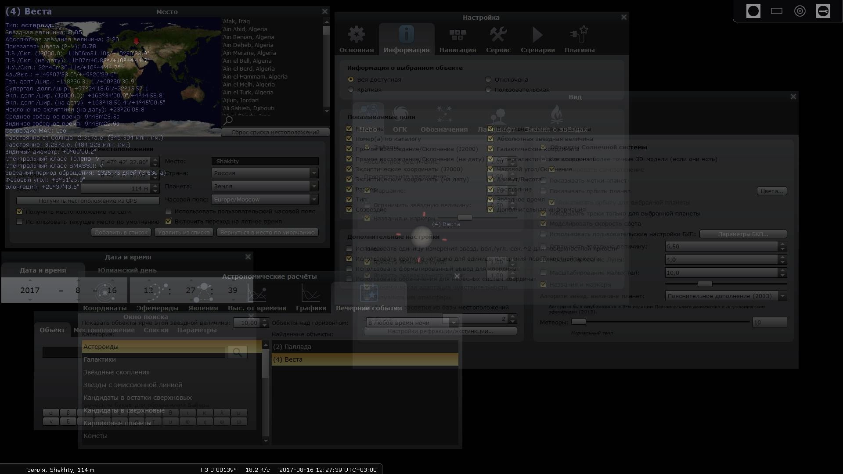
Task: Click the filled circle icon in top-right toolbar
Action: (753, 11)
